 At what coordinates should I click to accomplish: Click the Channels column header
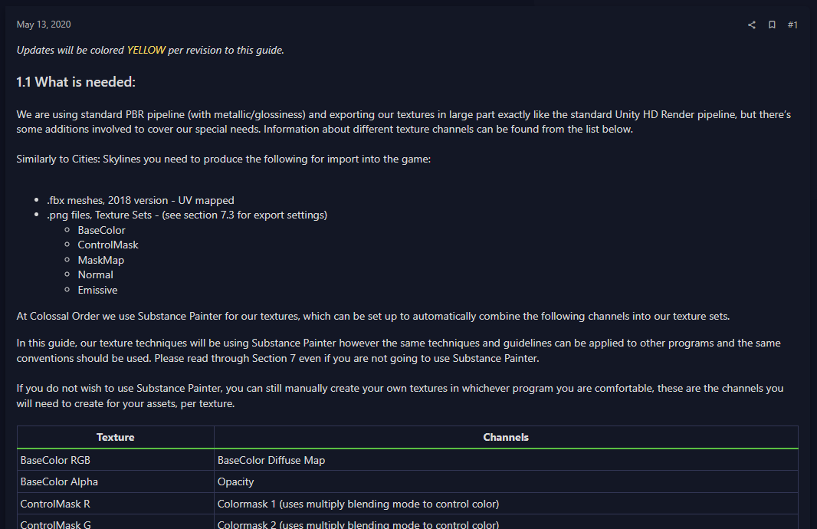(x=506, y=438)
